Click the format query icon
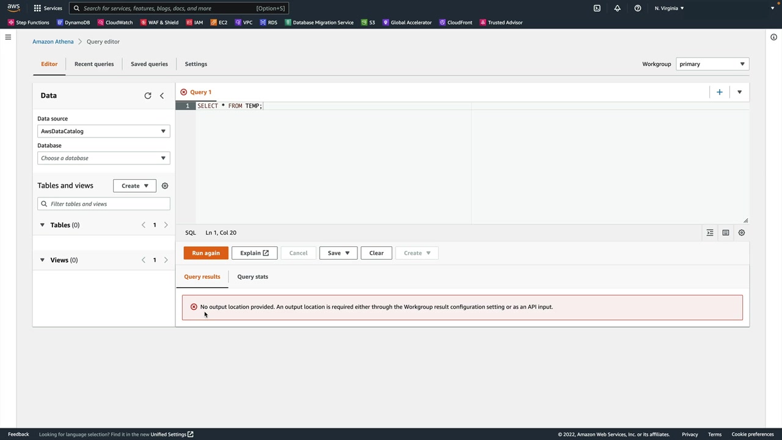The image size is (782, 440). tap(710, 233)
